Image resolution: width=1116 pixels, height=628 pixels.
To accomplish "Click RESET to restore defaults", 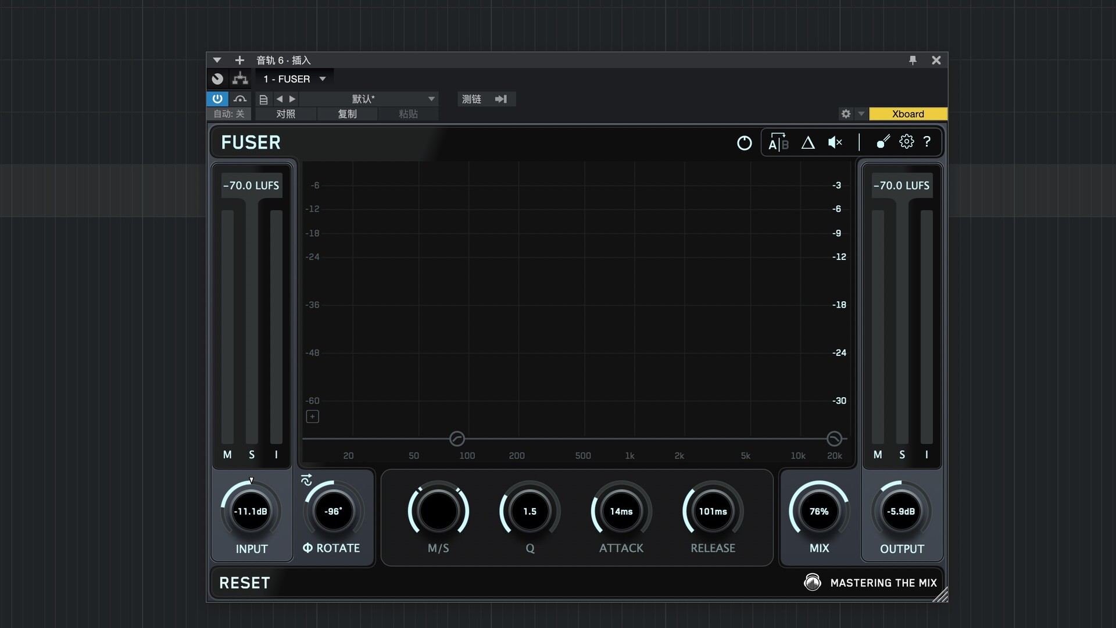I will click(245, 583).
